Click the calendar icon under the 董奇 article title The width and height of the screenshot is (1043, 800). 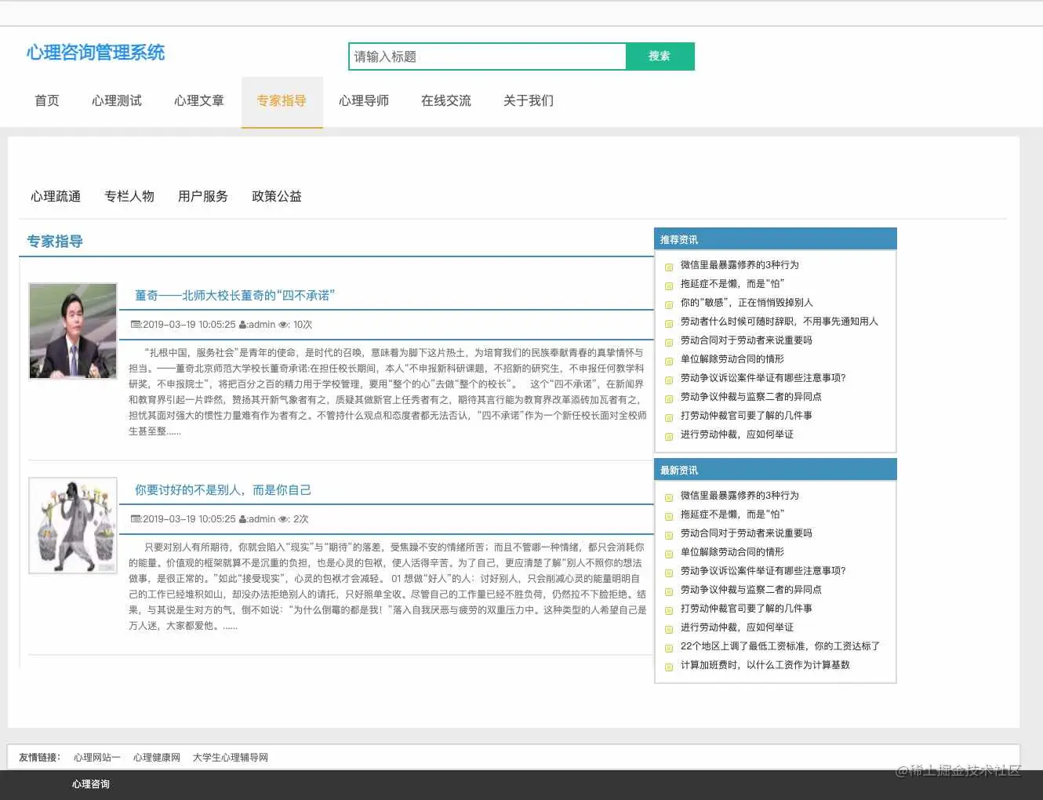pos(135,324)
